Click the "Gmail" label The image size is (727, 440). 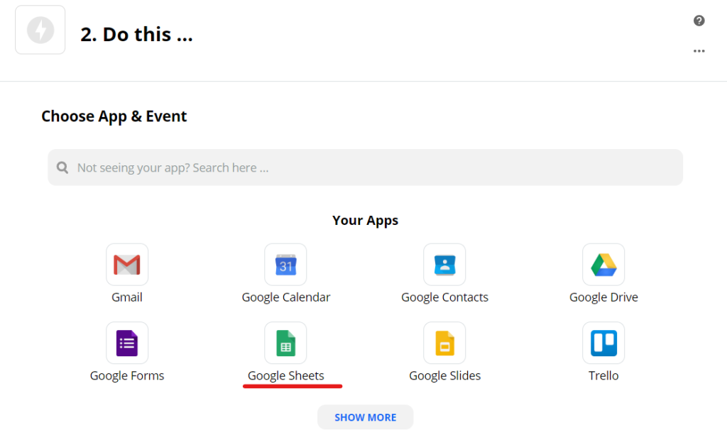[x=127, y=297]
